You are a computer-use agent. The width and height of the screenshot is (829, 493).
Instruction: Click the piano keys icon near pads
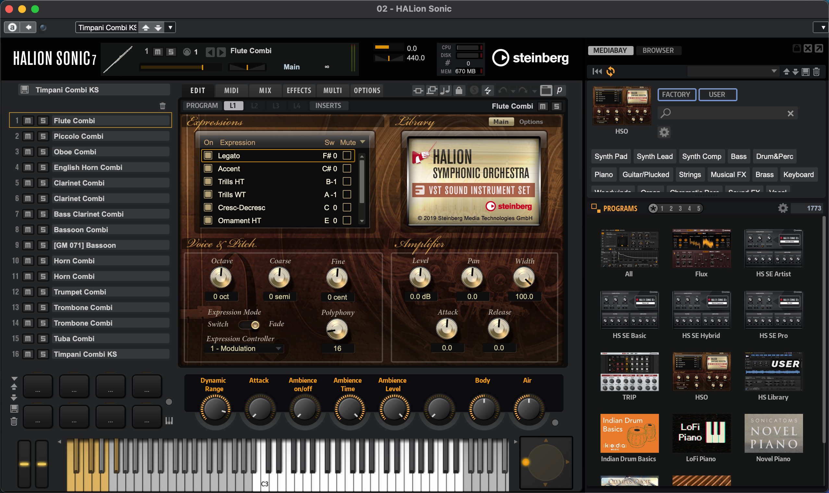tap(169, 421)
